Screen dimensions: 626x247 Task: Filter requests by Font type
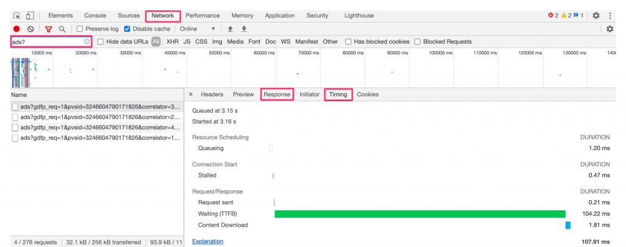(254, 41)
